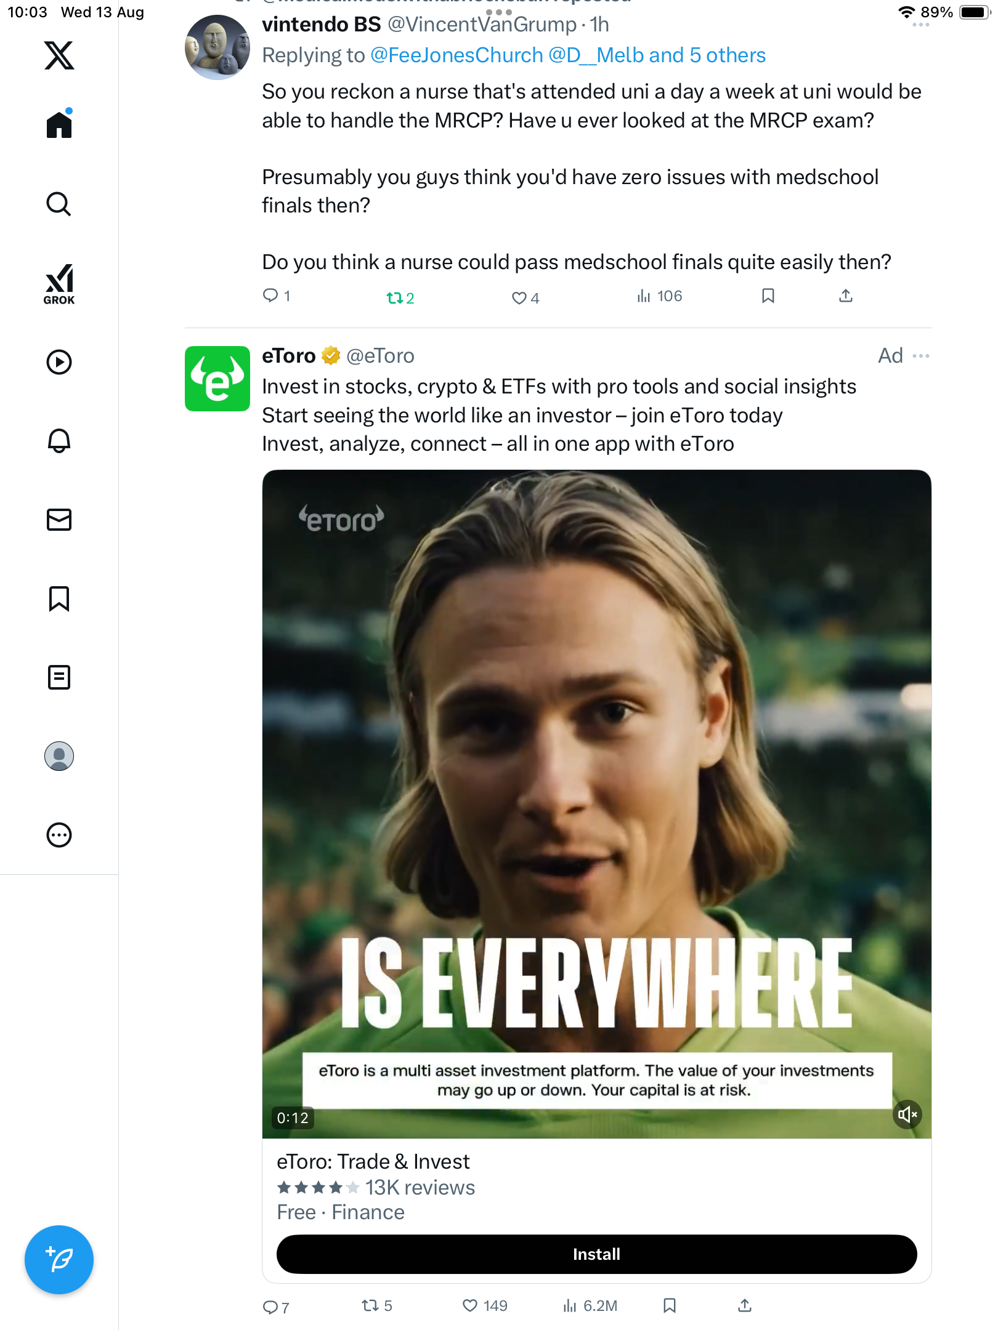Viewport: 998px width, 1330px height.
Task: Open sidebar Bookmarks page
Action: [59, 598]
